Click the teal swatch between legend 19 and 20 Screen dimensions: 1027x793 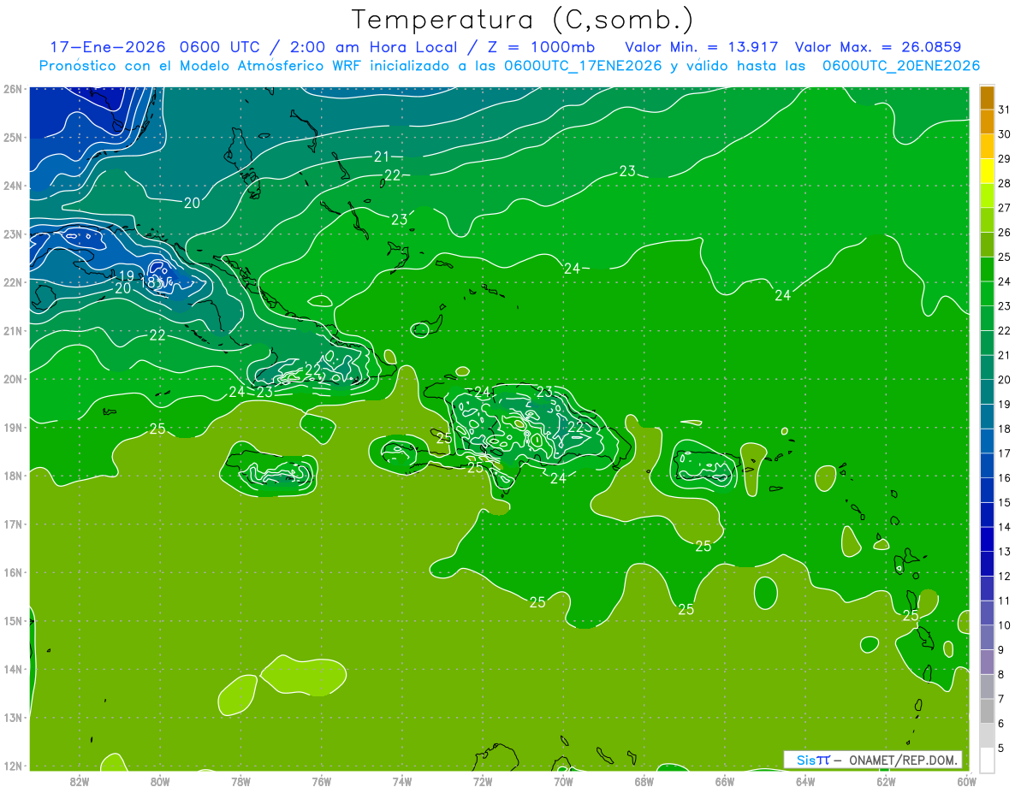pos(988,392)
